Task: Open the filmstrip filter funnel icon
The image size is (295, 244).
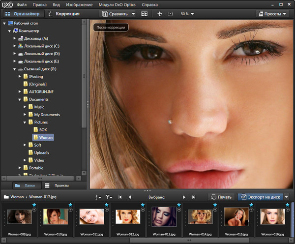Action: [109, 197]
